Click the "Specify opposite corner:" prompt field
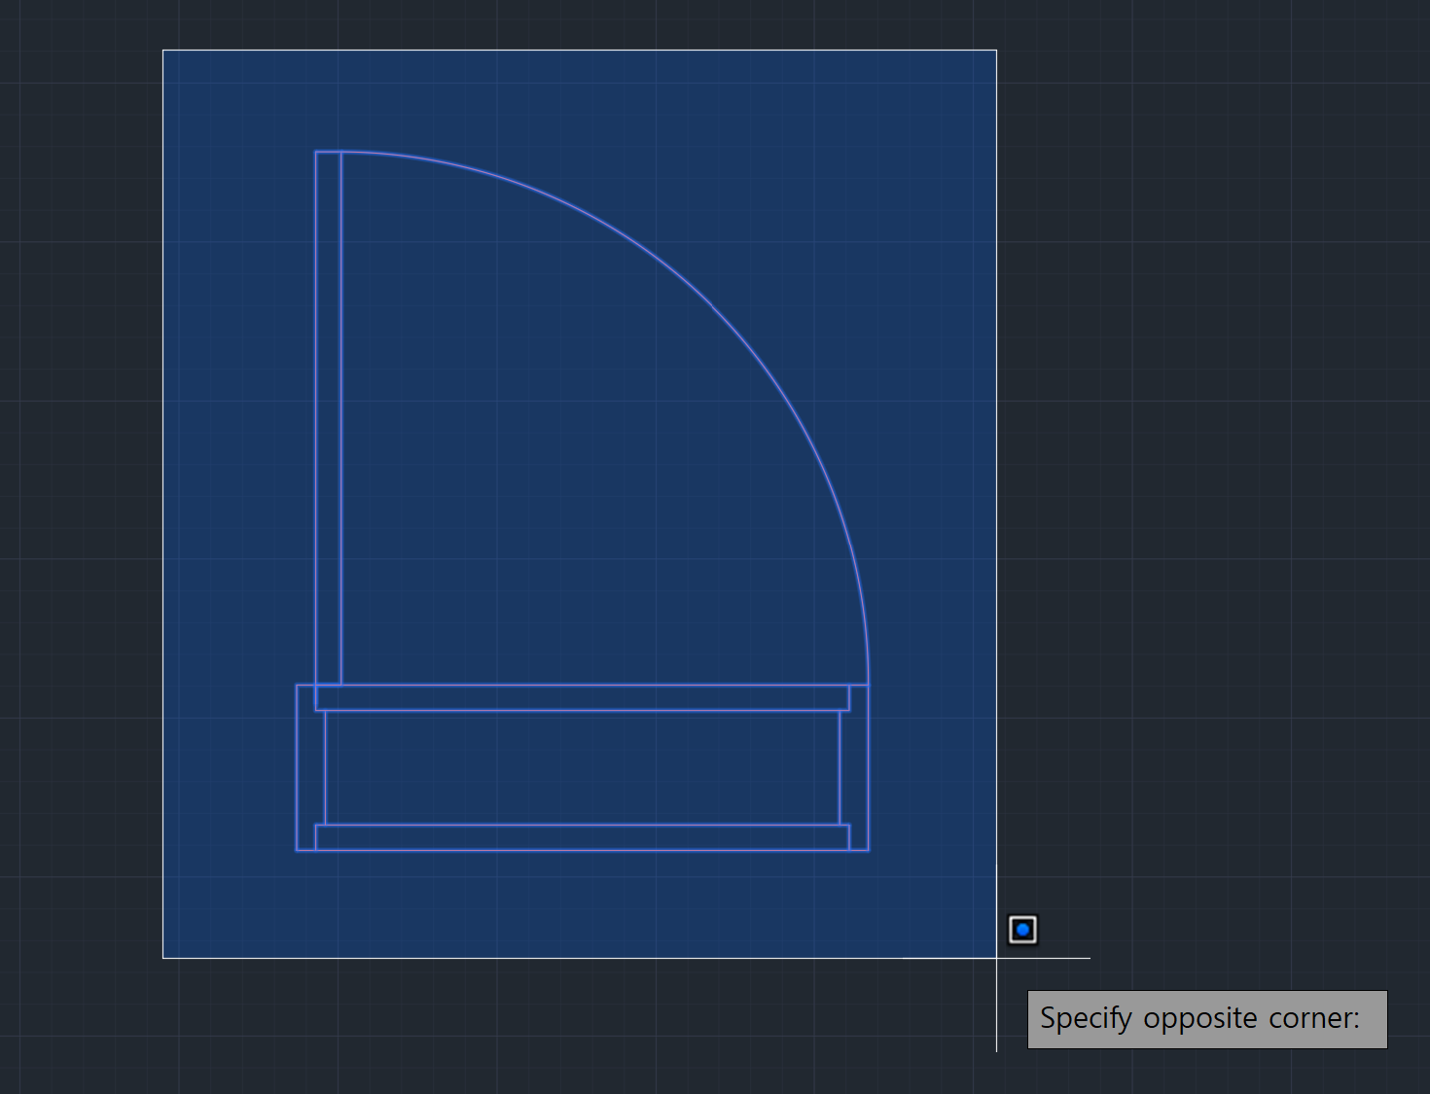Viewport: 1430px width, 1094px height. [1207, 1019]
